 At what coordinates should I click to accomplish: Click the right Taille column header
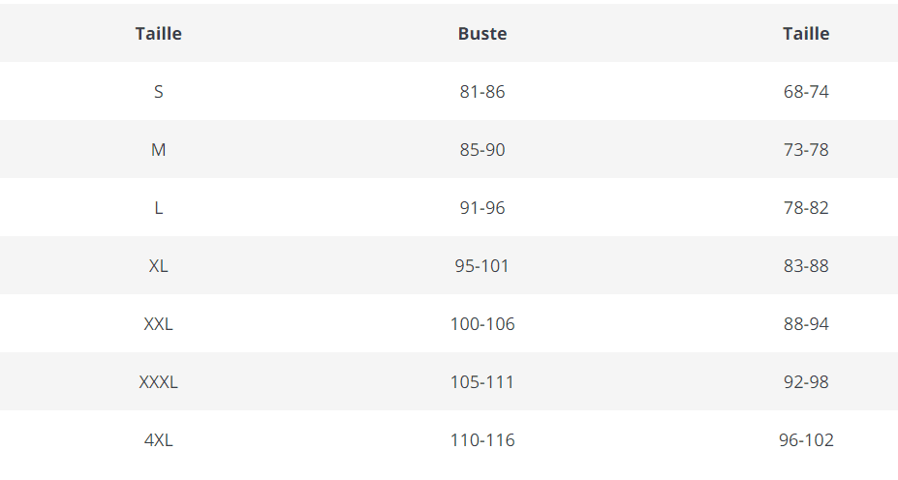click(x=806, y=34)
